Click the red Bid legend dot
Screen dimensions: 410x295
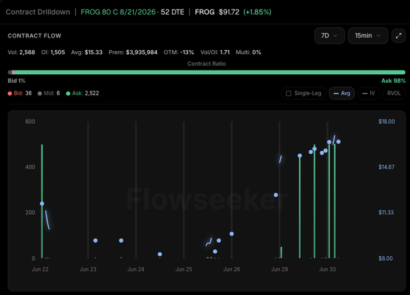pyautogui.click(x=10, y=94)
